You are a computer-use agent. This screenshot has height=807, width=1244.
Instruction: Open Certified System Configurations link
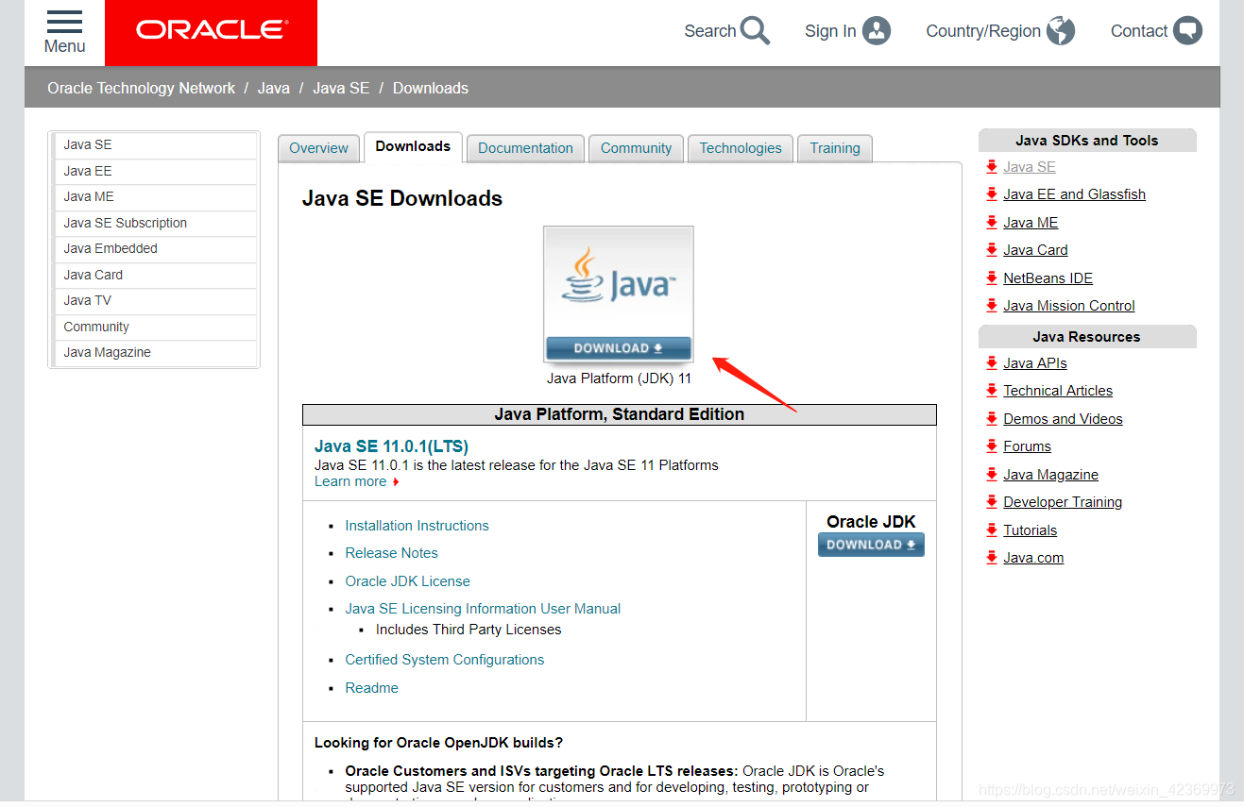(444, 660)
